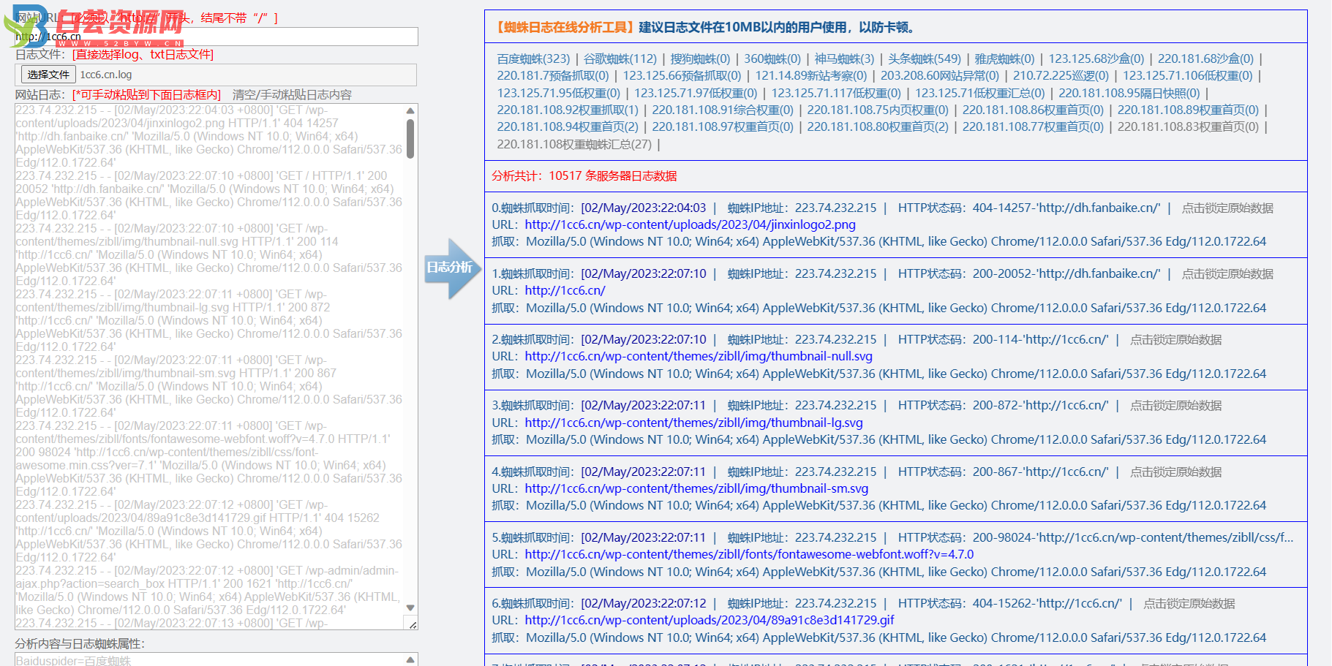Screen dimensions: 1332x666
Task: Click the log textarea scrollbar thumb
Action: click(x=410, y=138)
